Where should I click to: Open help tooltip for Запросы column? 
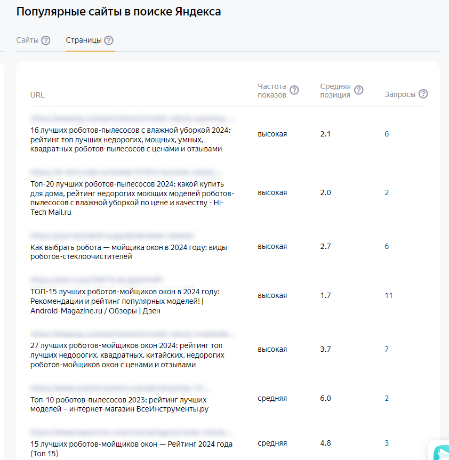click(x=423, y=94)
